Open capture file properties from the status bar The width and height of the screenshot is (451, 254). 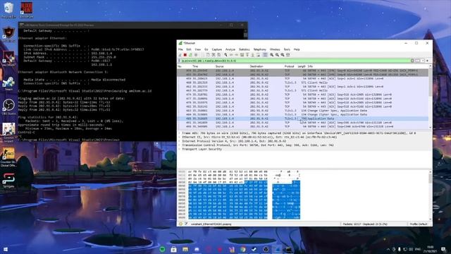click(x=186, y=224)
